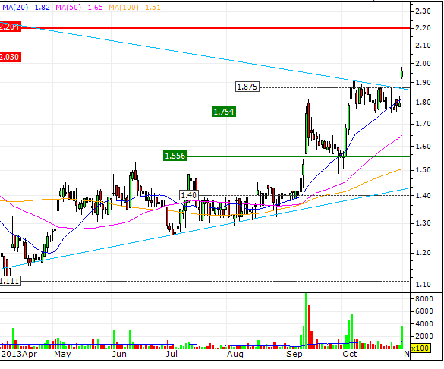This screenshot has width=444, height=369.
Task: Click the 1.70 price axis label
Action: pyautogui.click(x=423, y=124)
